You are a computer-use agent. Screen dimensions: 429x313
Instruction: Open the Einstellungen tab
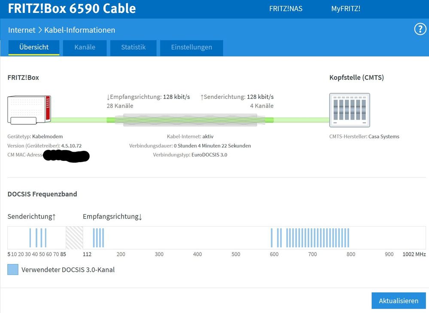point(192,47)
